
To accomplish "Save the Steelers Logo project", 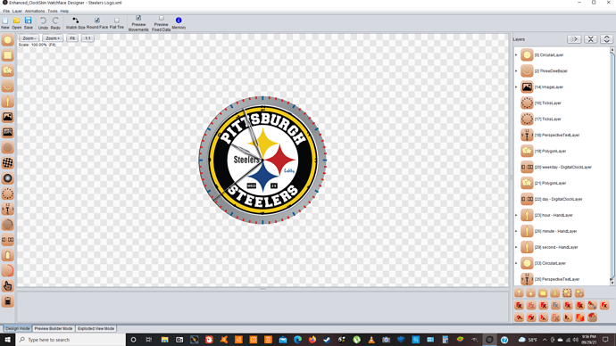I will coord(29,23).
